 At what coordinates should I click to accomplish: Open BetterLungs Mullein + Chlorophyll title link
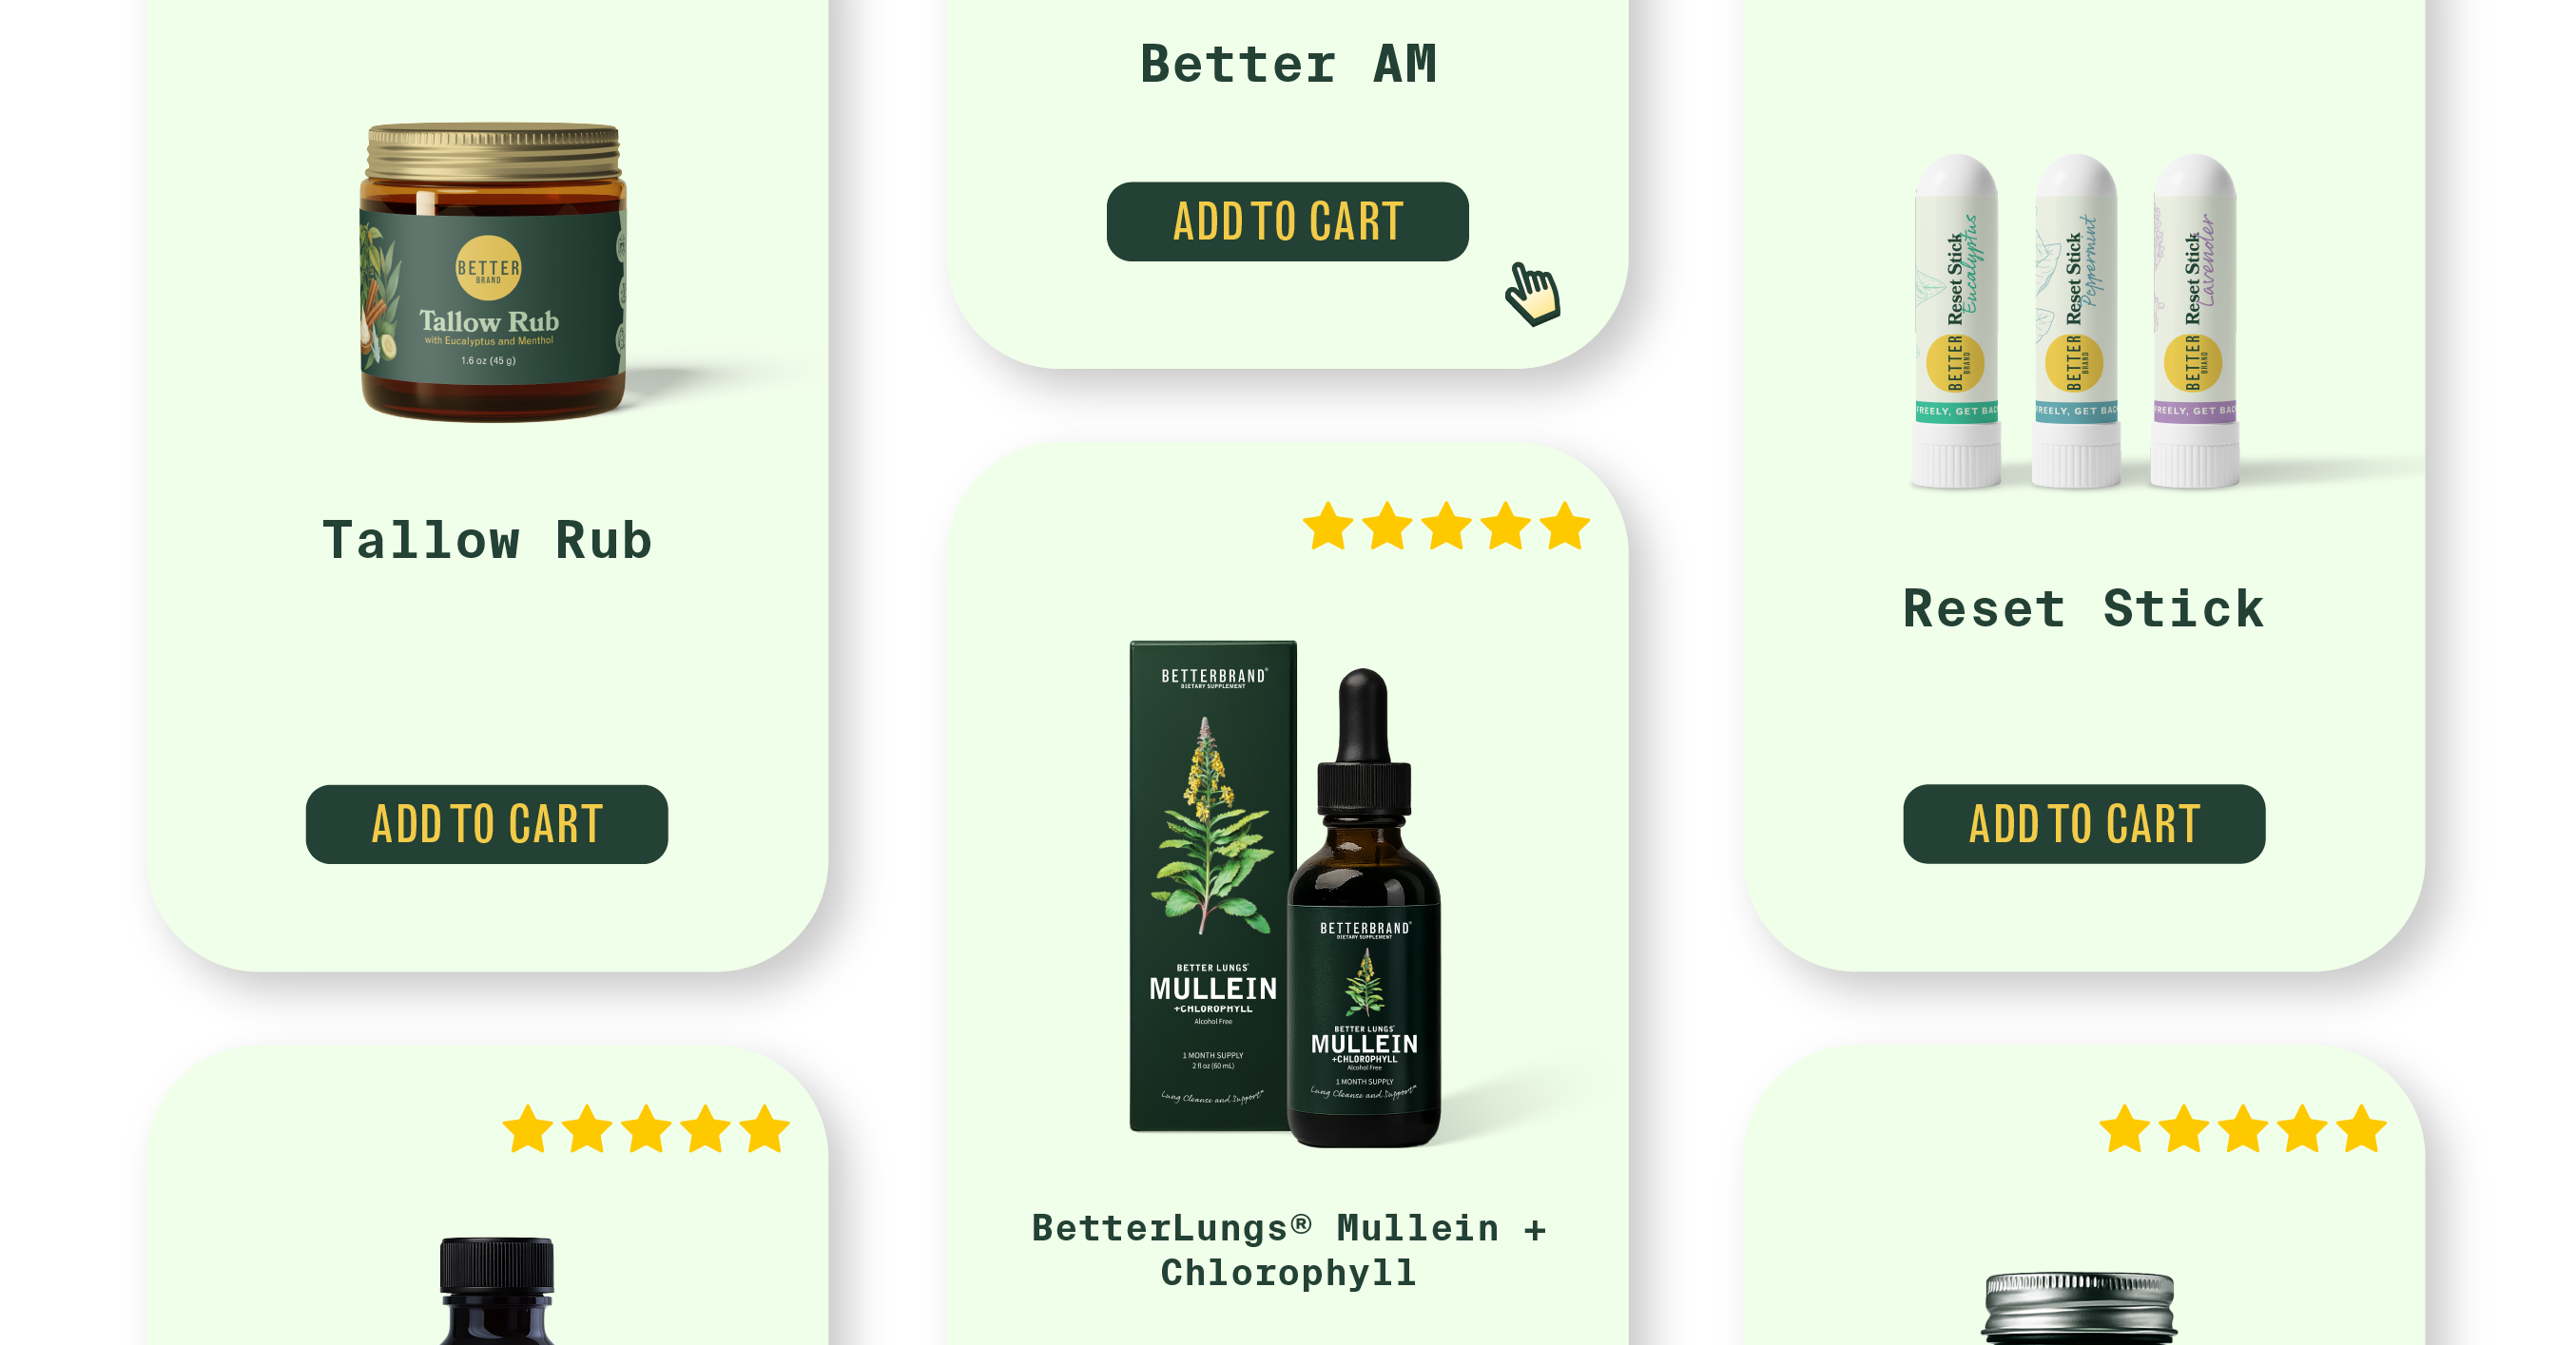[x=1288, y=1249]
